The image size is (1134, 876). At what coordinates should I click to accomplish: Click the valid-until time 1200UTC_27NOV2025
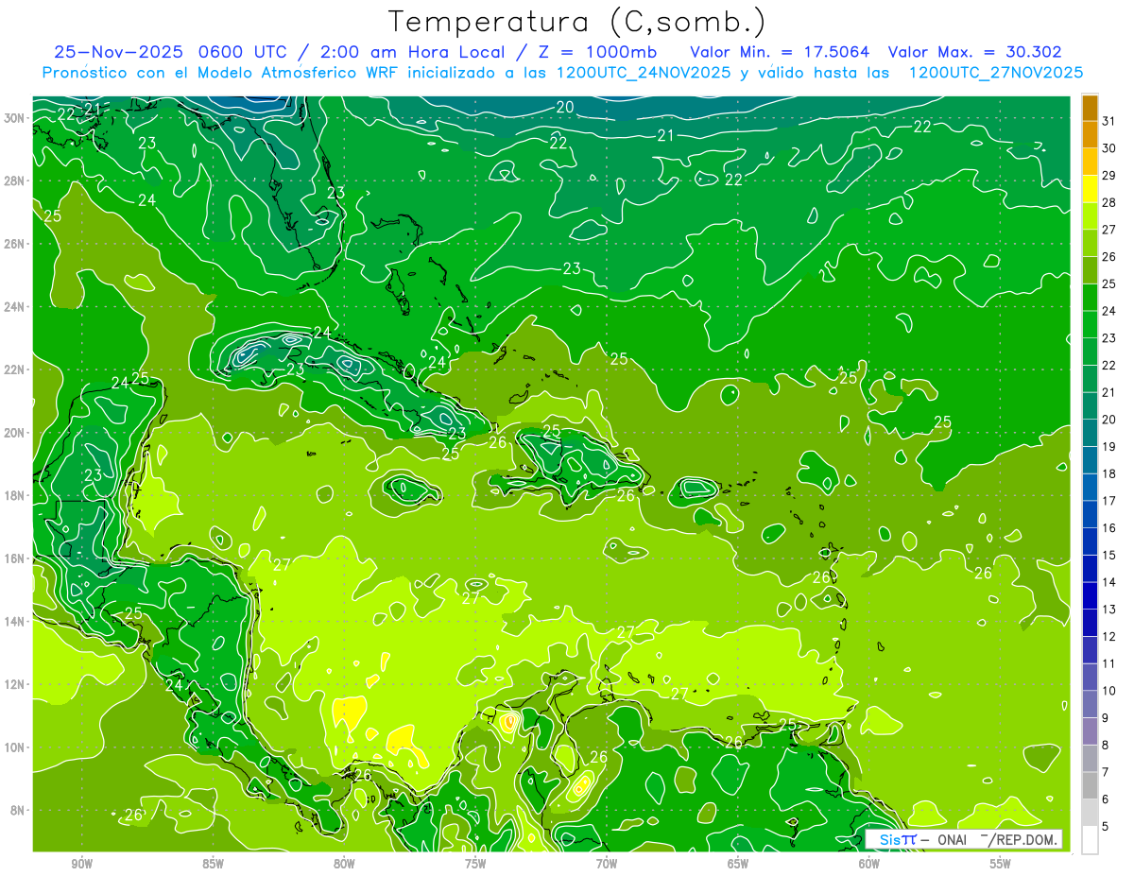point(995,73)
